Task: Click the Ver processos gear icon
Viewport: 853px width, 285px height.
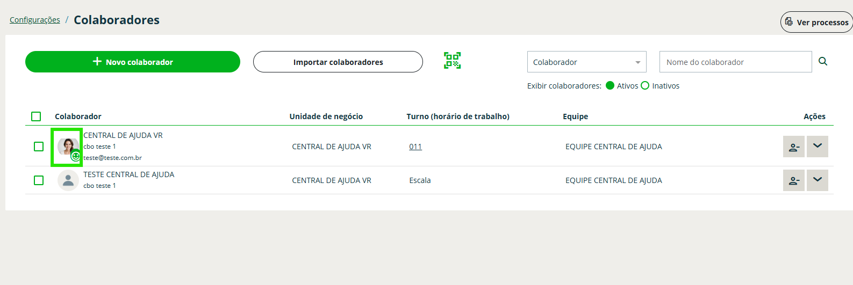Action: coord(789,22)
